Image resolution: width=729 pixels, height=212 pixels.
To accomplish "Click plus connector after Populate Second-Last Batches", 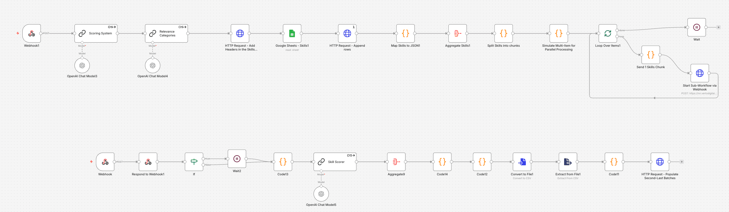I will click(x=682, y=162).
